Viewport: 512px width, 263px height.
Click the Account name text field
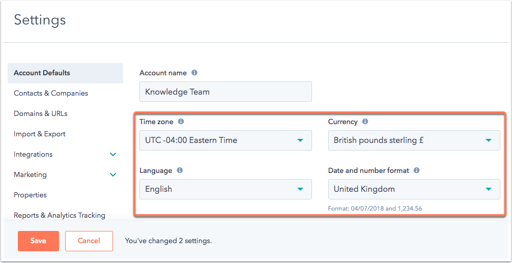point(225,92)
